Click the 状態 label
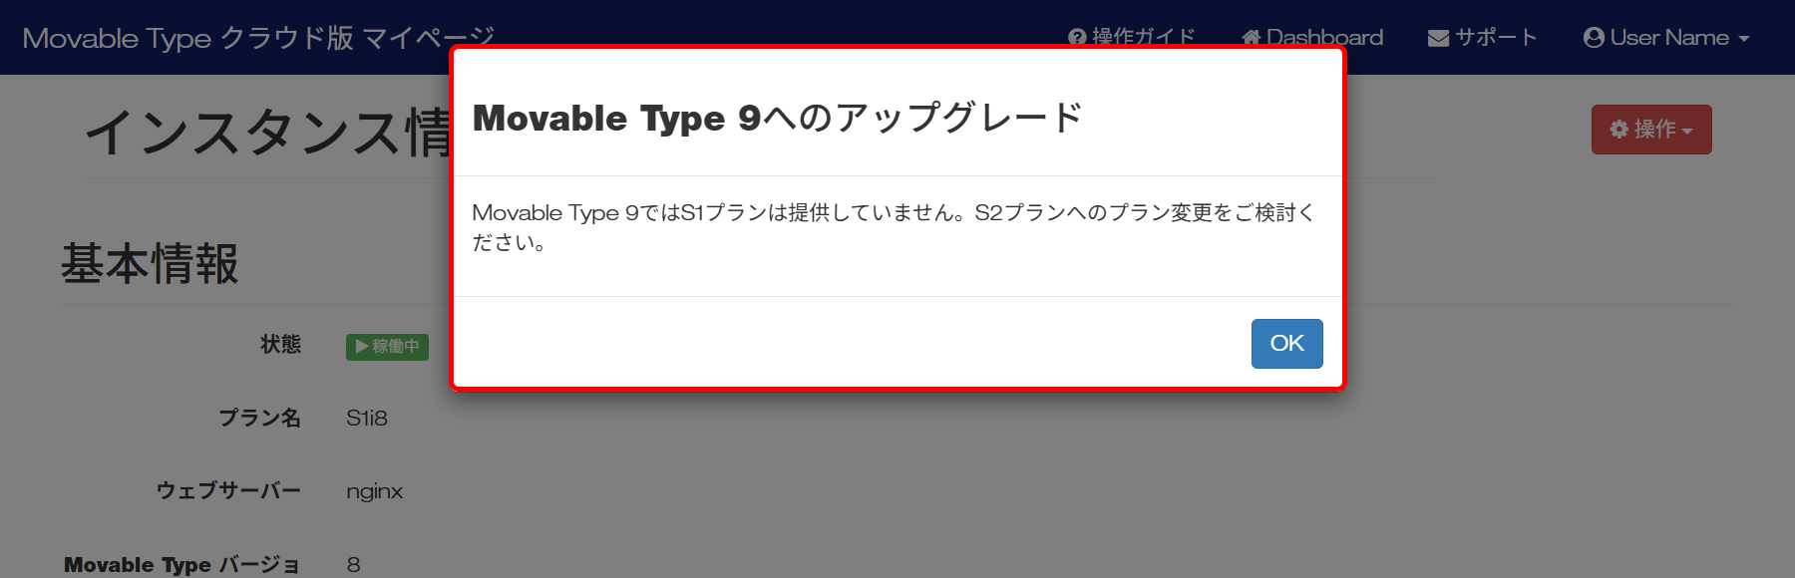Image resolution: width=1795 pixels, height=578 pixels. click(x=280, y=345)
